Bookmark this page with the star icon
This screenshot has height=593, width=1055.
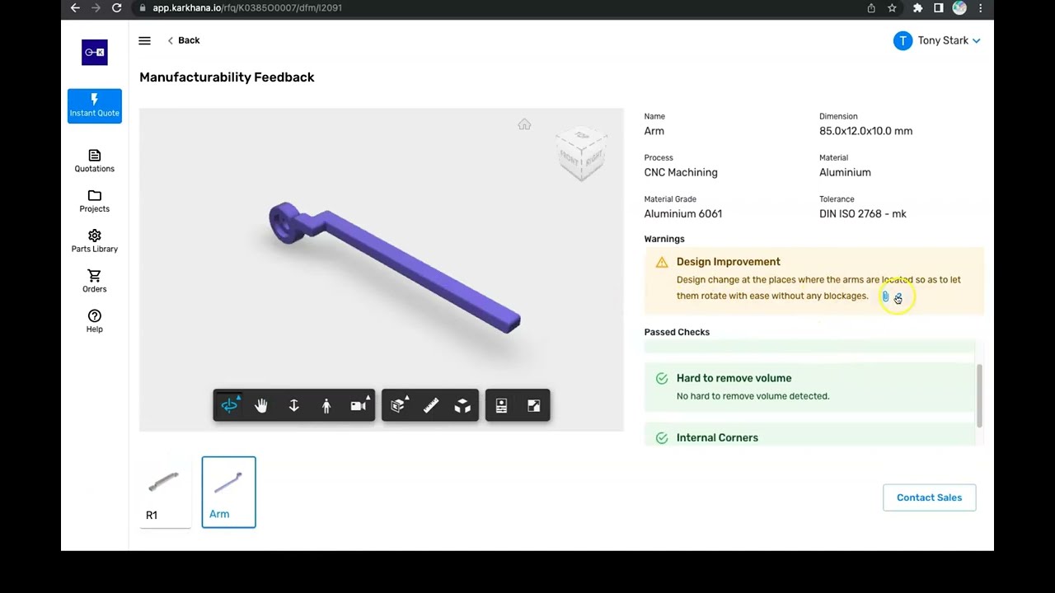coord(892,8)
